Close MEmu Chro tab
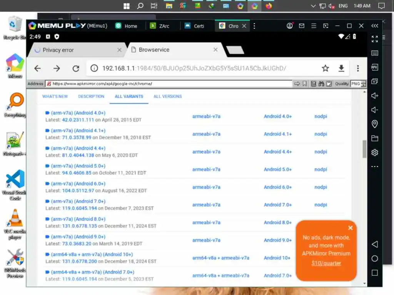The image size is (394, 295). point(244,26)
